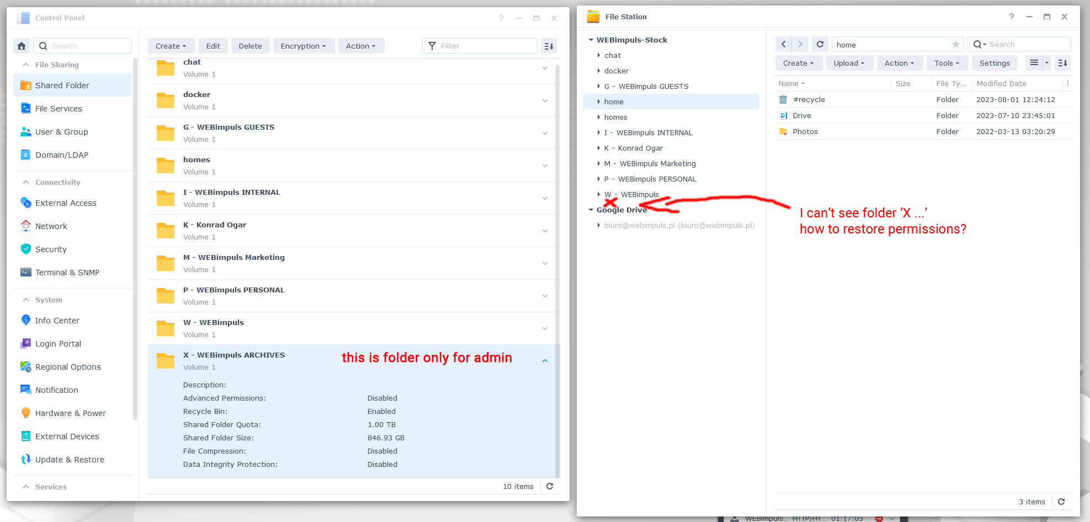This screenshot has width=1090, height=522.
Task: Click the home icon in Control Panel
Action: click(x=21, y=46)
